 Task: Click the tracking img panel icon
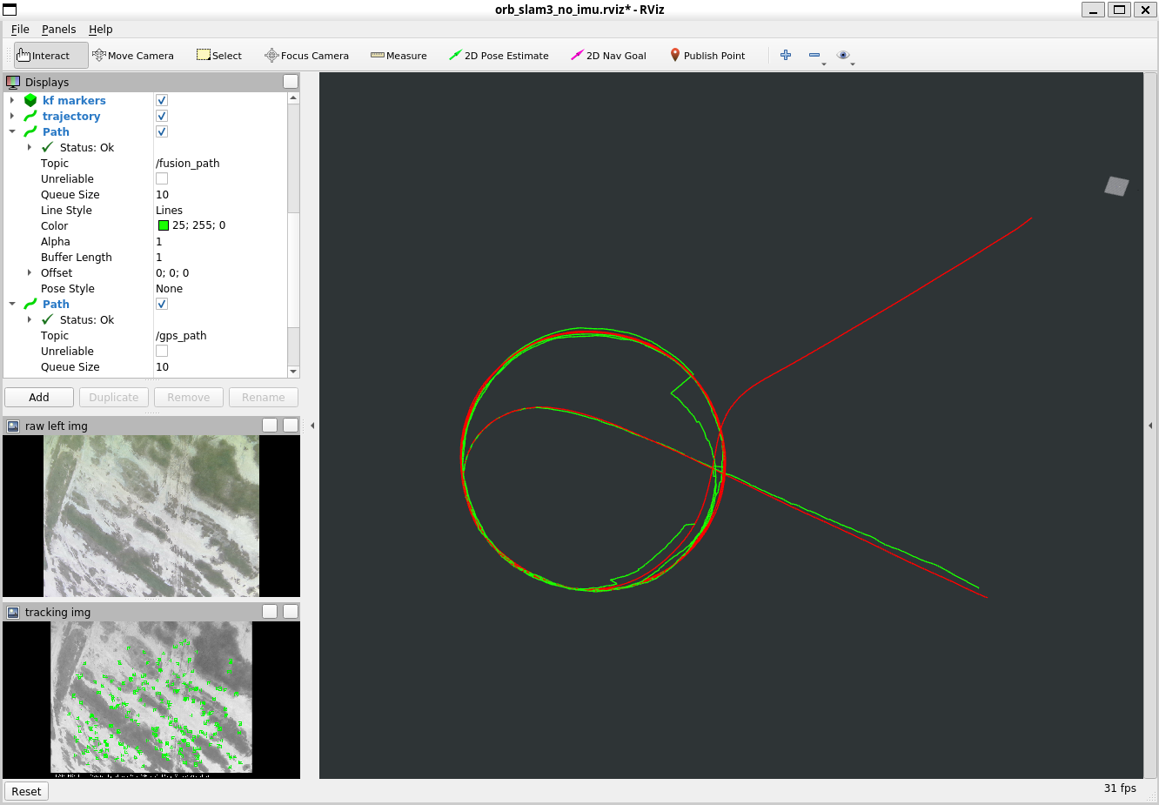13,612
